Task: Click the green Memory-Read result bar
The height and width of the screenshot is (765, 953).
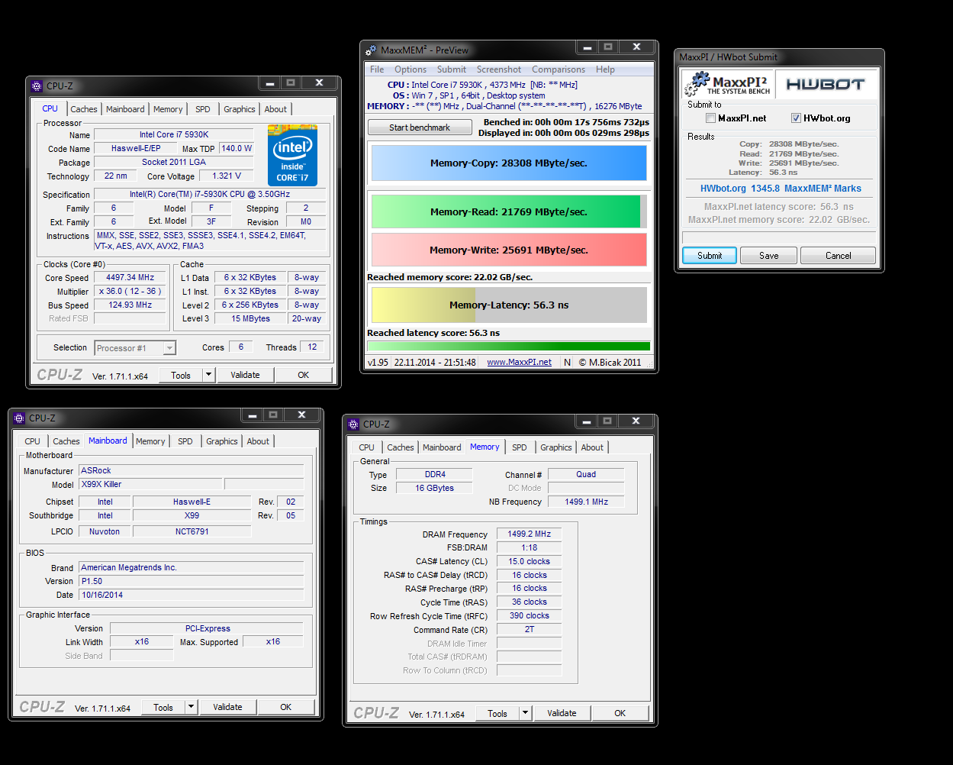Action: coord(509,211)
